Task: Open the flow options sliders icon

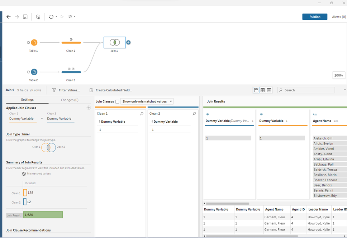Action: pos(71,17)
